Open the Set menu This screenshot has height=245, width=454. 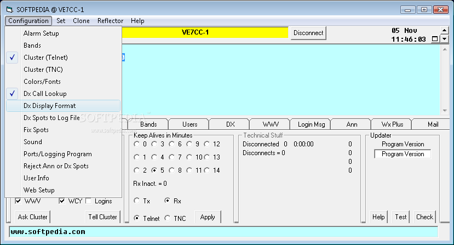click(61, 21)
